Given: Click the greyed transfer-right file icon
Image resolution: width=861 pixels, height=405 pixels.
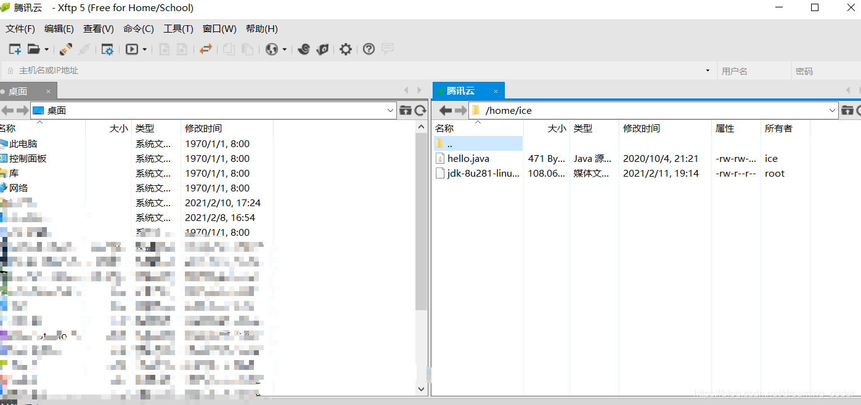Looking at the screenshot, I should [x=182, y=49].
